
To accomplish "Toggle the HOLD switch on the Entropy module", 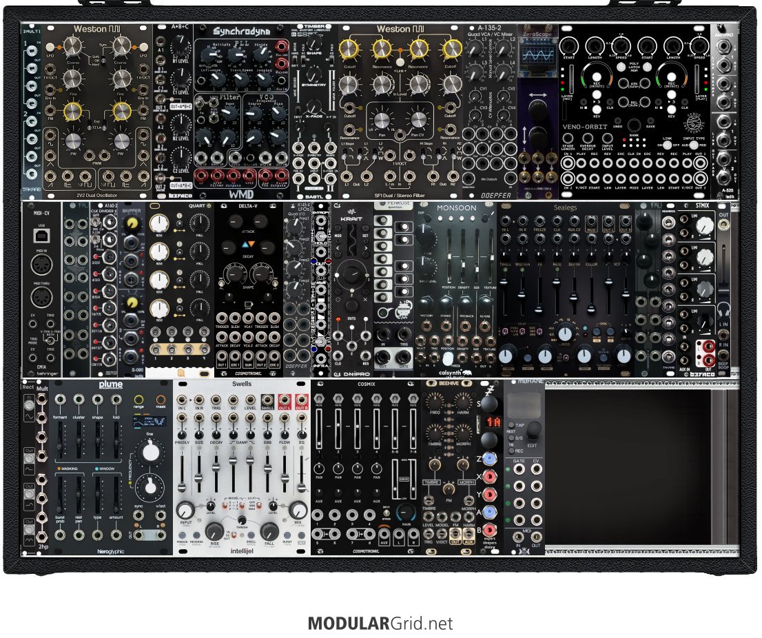I will click(x=321, y=235).
